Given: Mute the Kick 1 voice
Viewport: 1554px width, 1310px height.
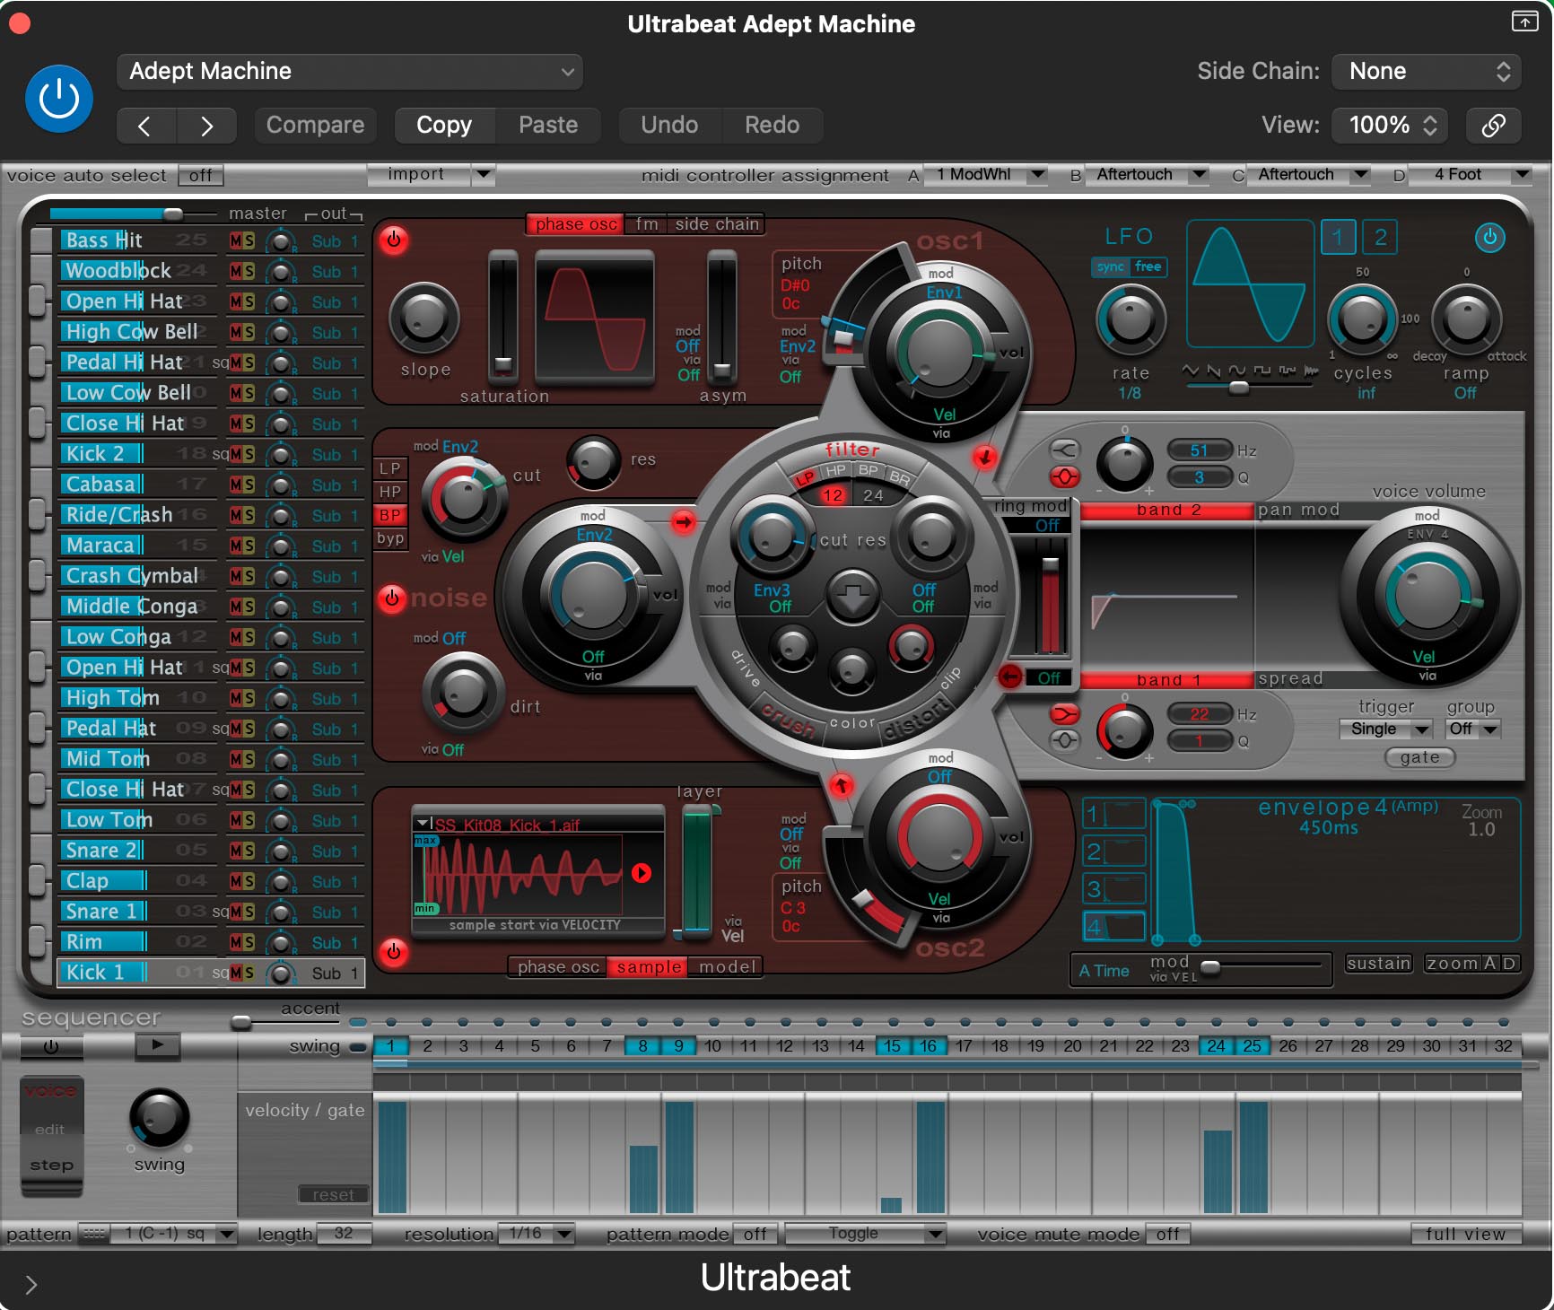Looking at the screenshot, I should 236,973.
